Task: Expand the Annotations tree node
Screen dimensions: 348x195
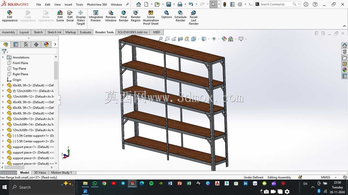Action: pos(3,57)
